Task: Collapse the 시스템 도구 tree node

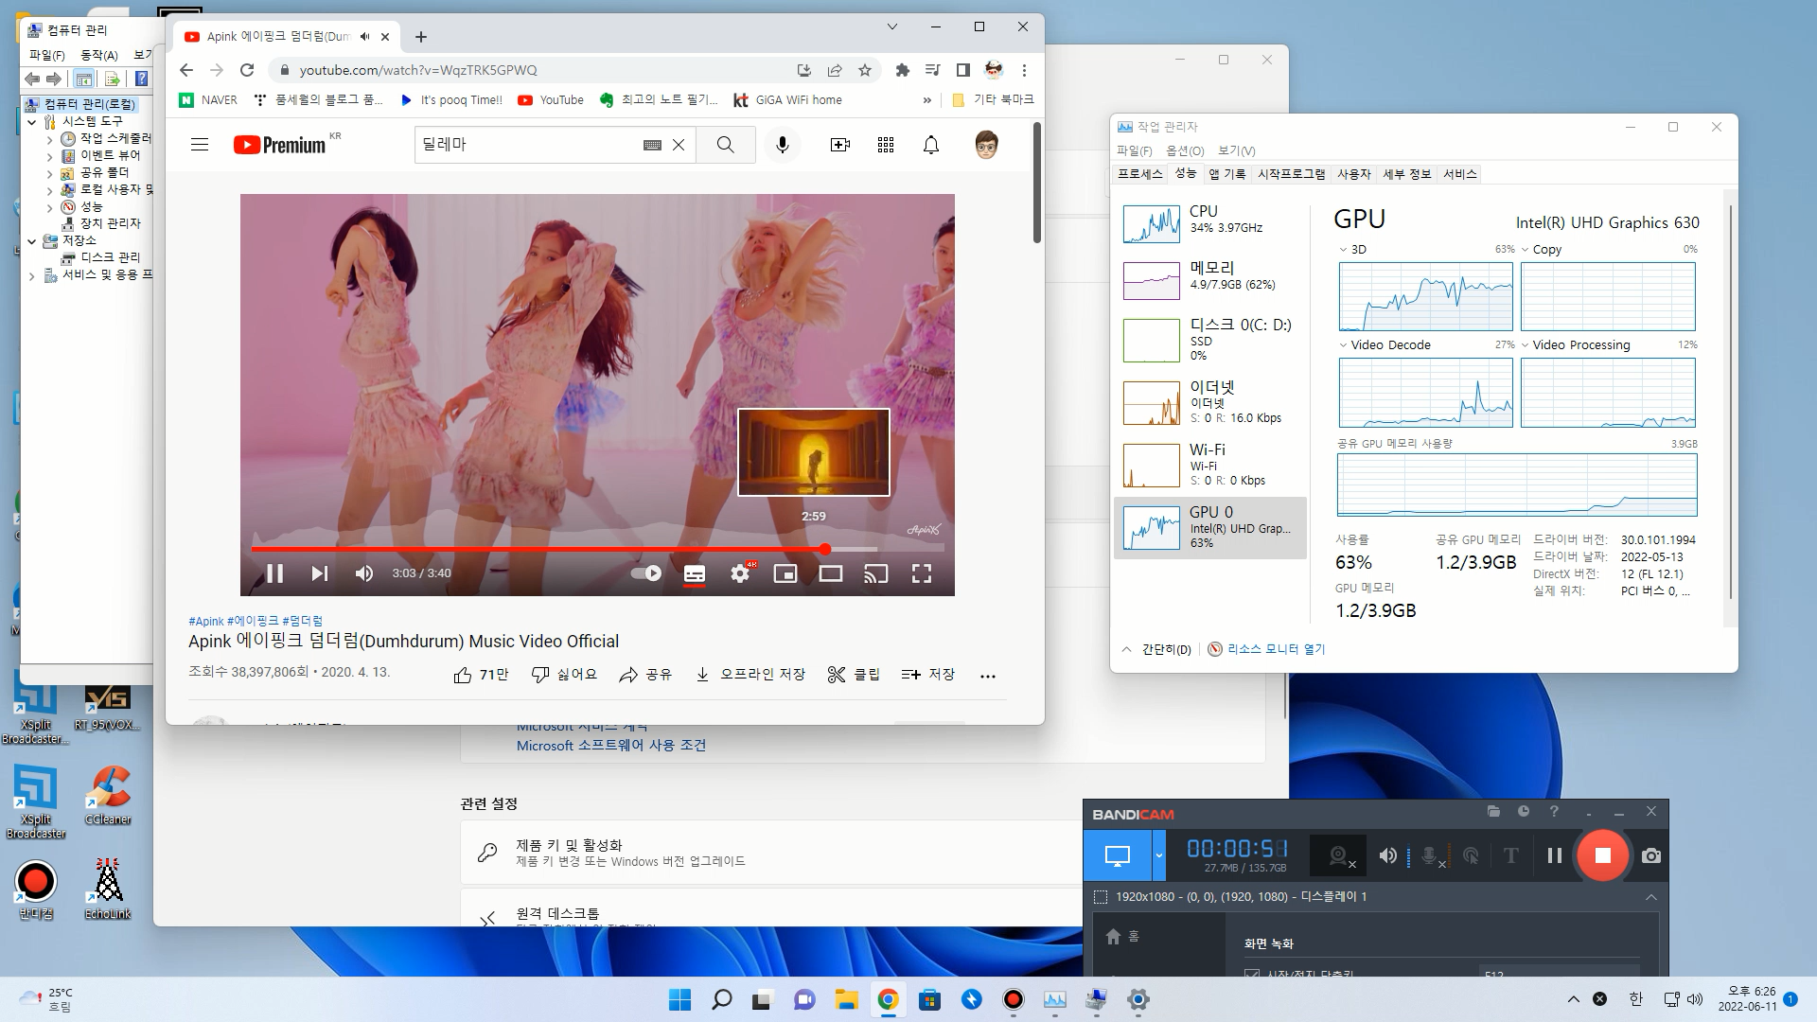Action: point(32,121)
